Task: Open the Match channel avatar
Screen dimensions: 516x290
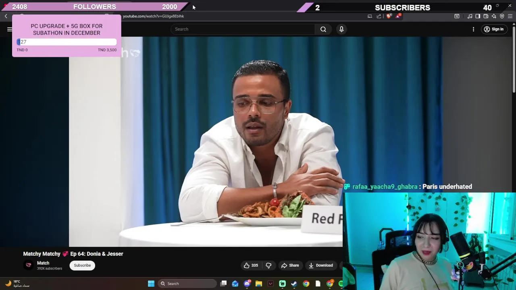Action: [29, 265]
